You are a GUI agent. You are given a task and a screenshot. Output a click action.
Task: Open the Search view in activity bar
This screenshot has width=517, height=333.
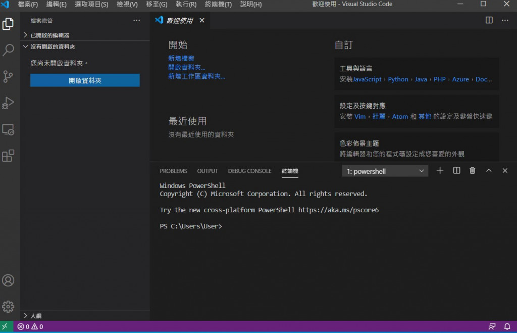(8, 50)
